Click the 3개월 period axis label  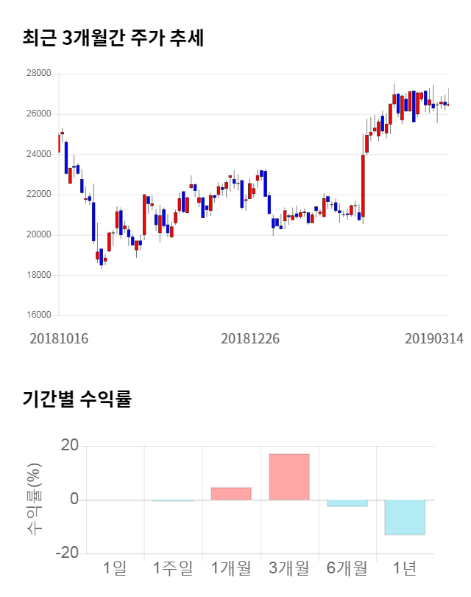[x=289, y=568]
